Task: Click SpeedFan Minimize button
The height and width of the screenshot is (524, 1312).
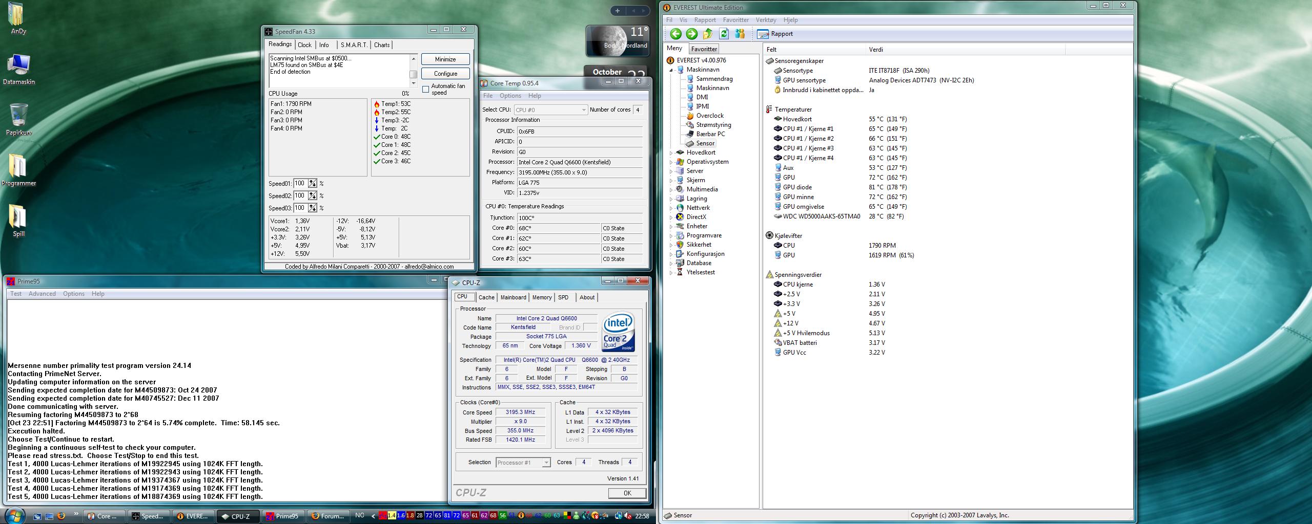Action: tap(445, 59)
